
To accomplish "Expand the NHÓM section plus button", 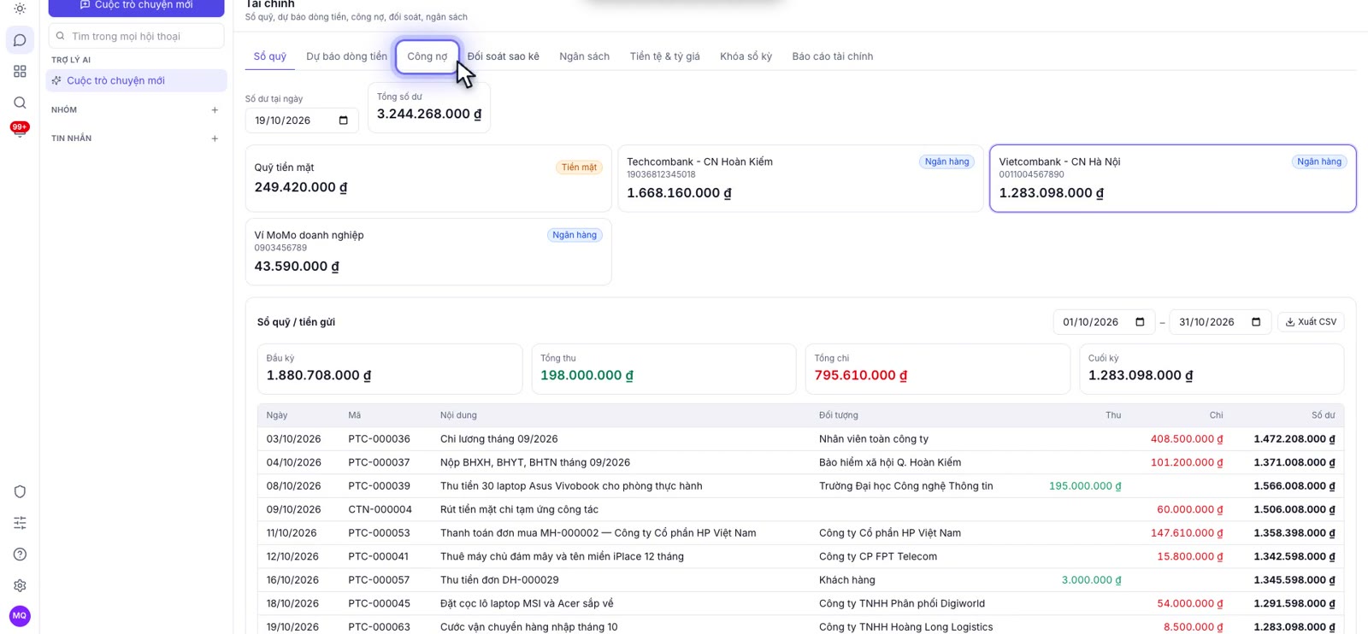I will [215, 110].
